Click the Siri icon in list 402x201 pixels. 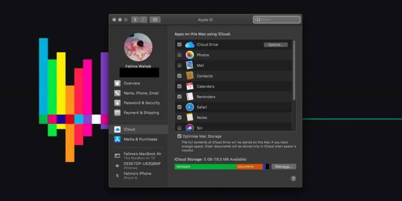(190, 128)
